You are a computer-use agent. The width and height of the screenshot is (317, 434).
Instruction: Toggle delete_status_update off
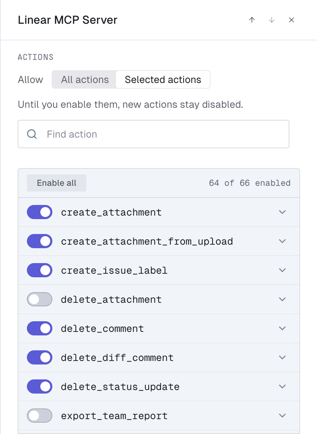tap(40, 386)
